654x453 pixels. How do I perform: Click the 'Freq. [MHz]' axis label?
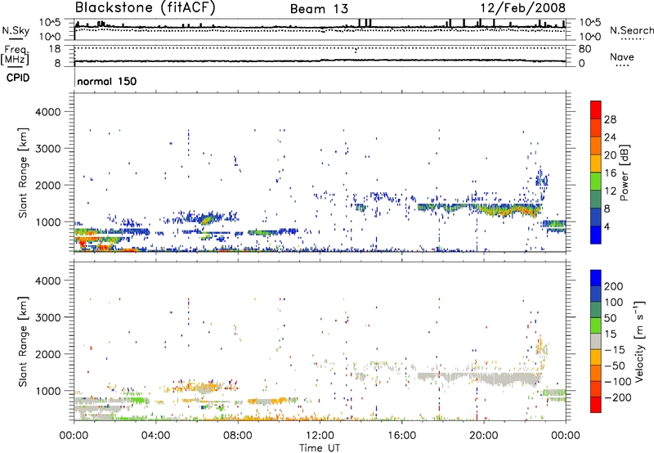pyautogui.click(x=15, y=55)
